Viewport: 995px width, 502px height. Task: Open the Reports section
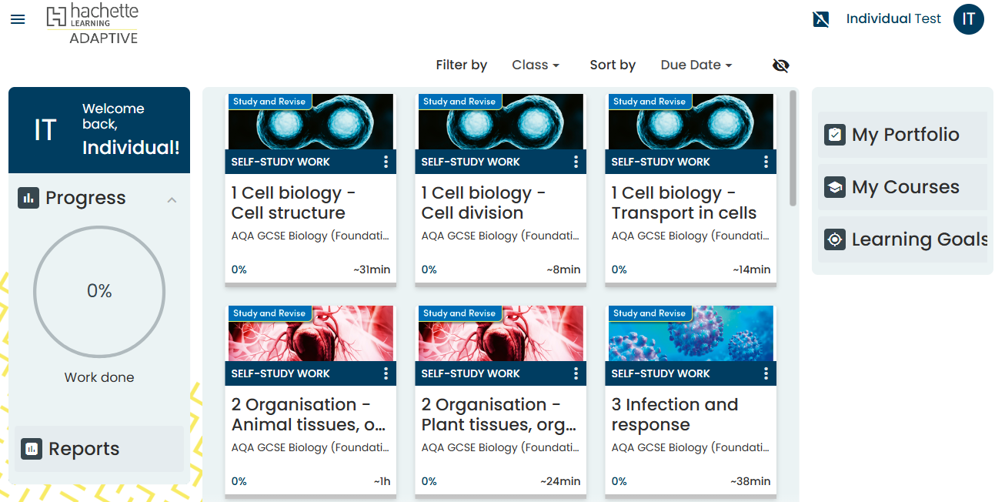point(84,449)
